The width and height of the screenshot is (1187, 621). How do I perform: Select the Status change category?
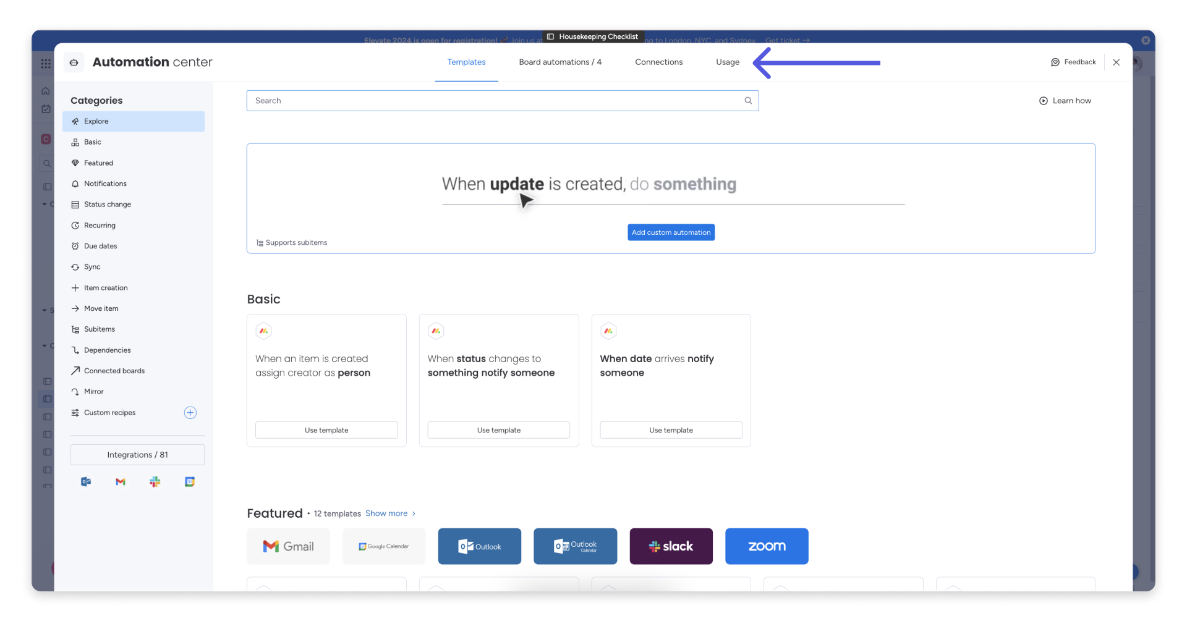[108, 205]
